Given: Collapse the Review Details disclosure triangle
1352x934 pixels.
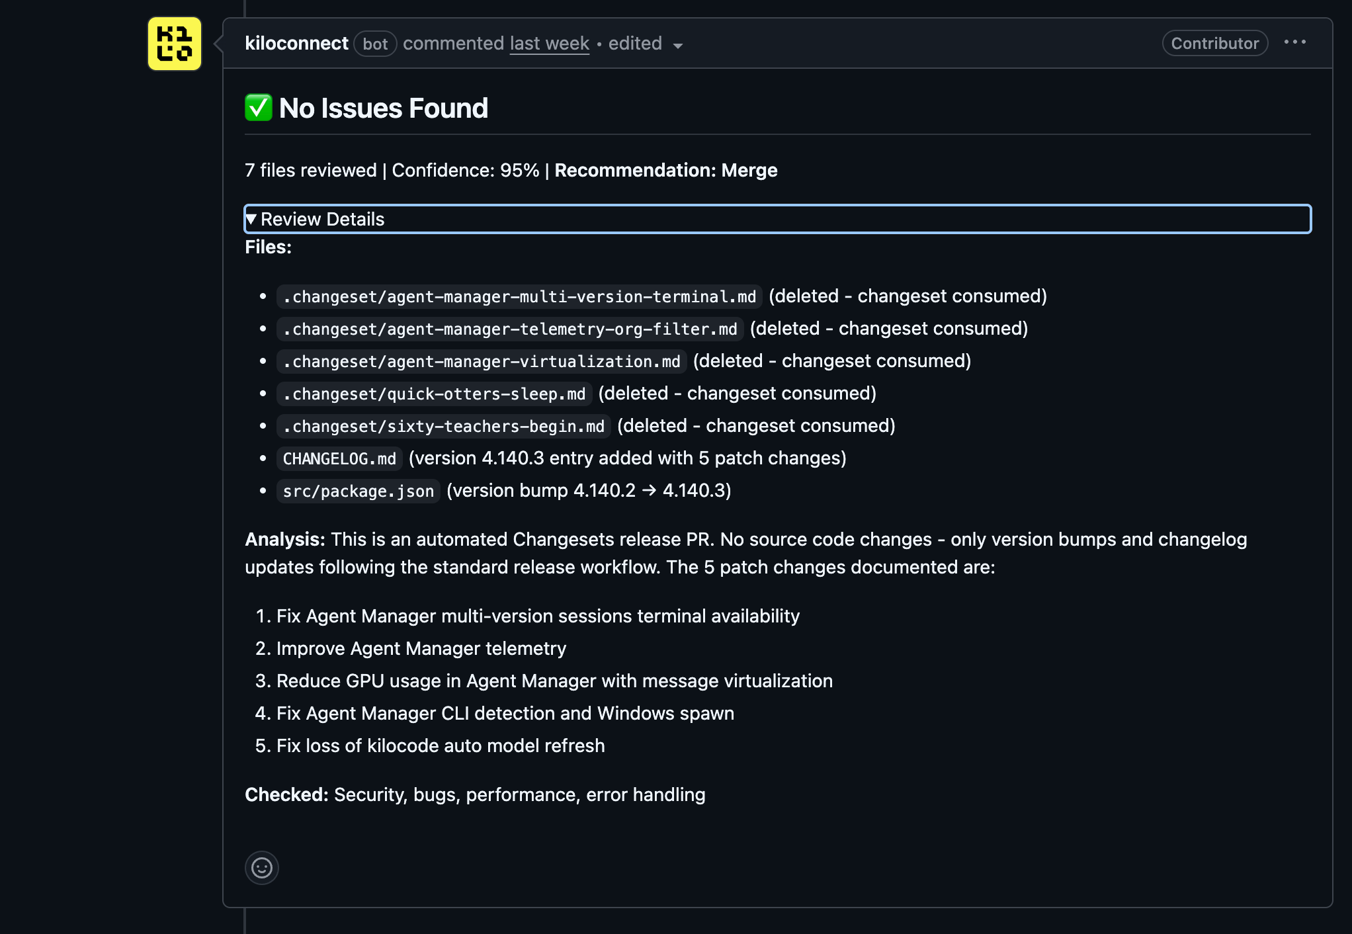Looking at the screenshot, I should pos(251,219).
